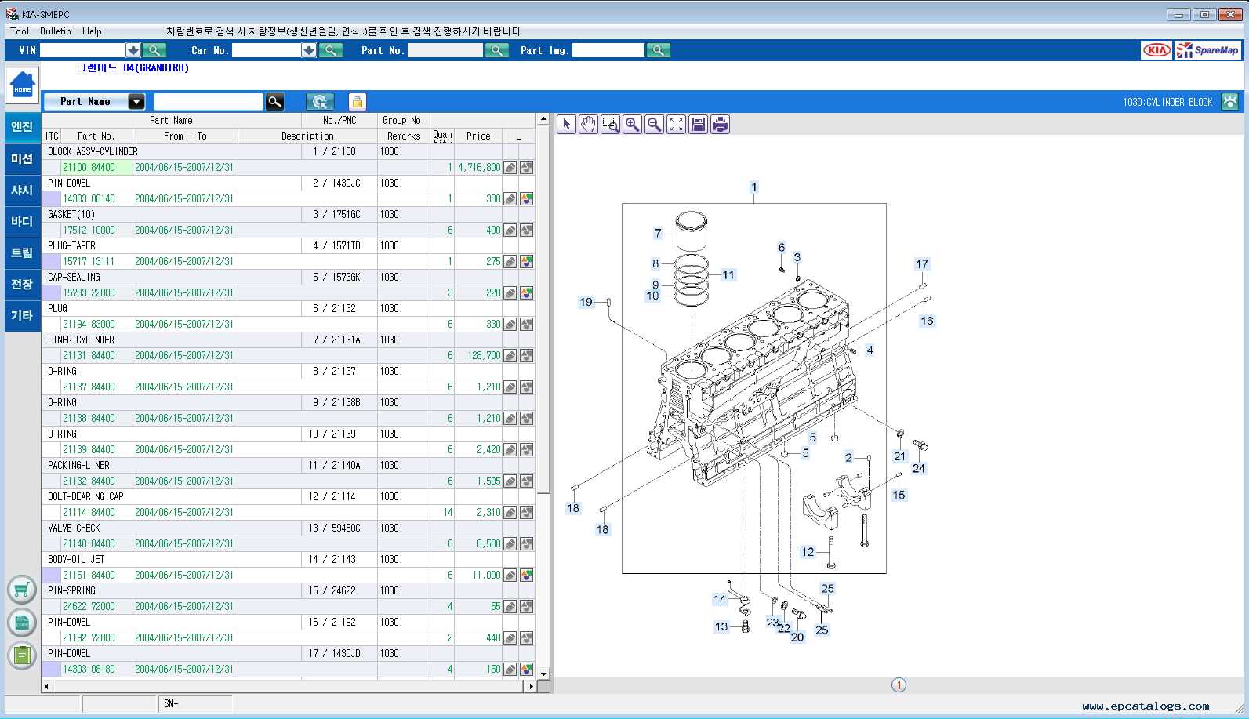1249x719 pixels.
Task: Click the color image icon in 15717 13111 row
Action: pyautogui.click(x=526, y=261)
